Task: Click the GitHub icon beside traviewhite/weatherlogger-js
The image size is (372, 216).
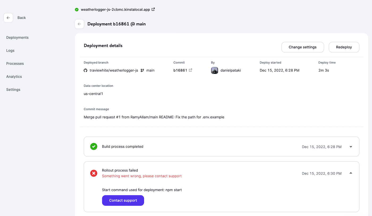Action: pos(85,70)
